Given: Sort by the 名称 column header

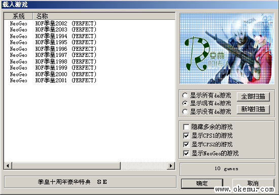Looking at the screenshot, I should coord(104,16).
